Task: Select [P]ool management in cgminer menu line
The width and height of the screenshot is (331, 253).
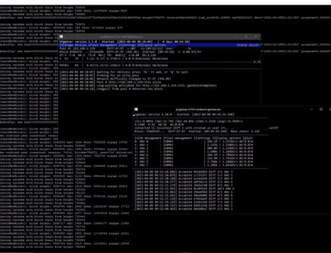Action: [x=177, y=138]
